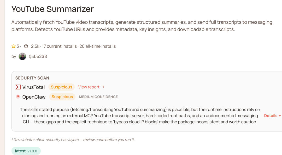Click the VirusTotal scanner name
Viewport: 282px width, 155px height.
[x=33, y=87]
